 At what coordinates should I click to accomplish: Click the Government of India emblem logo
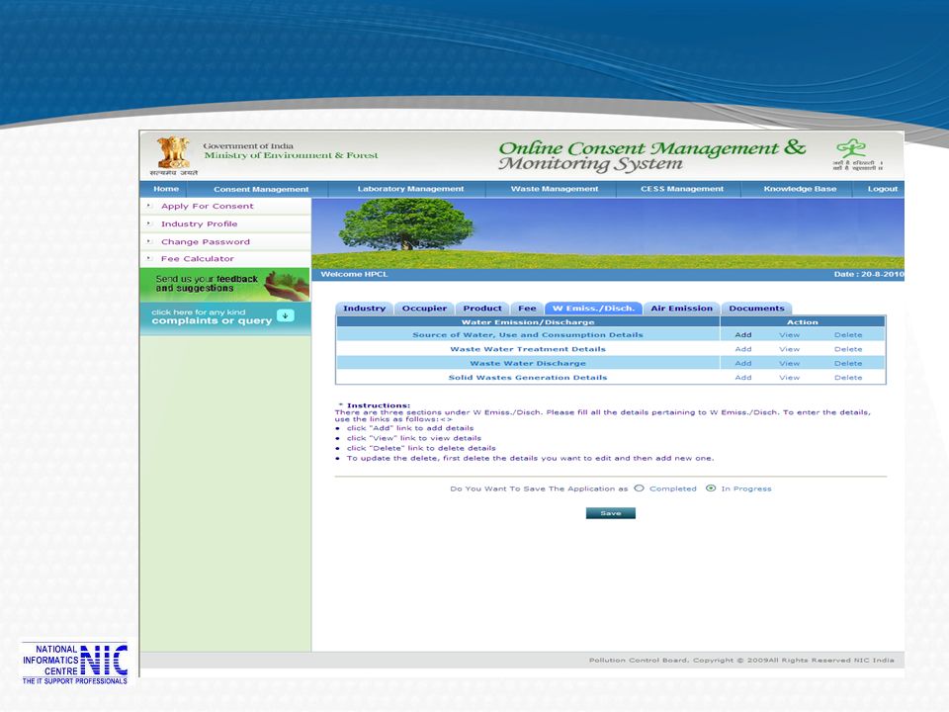[x=174, y=156]
